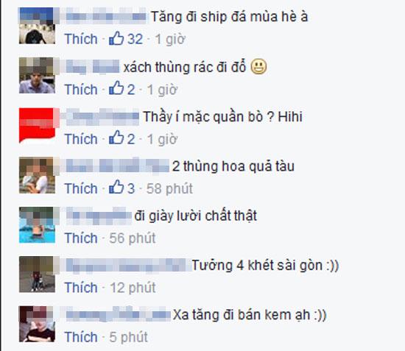Image resolution: width=405 pixels, height=351 pixels.
Task: Like the 'Tưởng 4 khét sài gòn' comment
Action: pyautogui.click(x=81, y=288)
